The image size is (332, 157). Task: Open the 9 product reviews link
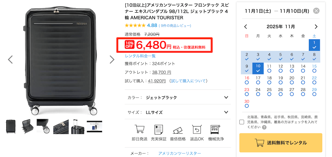click(175, 25)
